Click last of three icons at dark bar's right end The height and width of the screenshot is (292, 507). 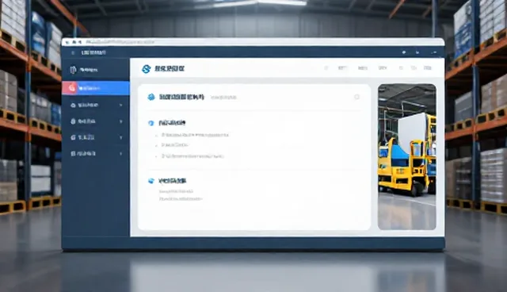(x=434, y=52)
